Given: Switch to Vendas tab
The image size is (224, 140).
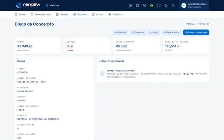Looking at the screenshot, I should point(62,14).
